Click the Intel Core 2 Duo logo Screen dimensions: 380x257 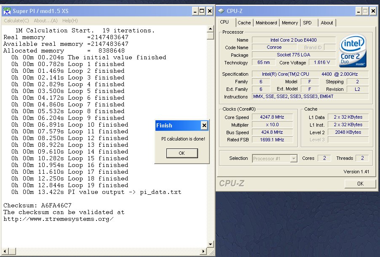pyautogui.click(x=353, y=50)
